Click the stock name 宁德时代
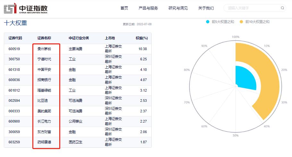The image size is (292, 157). point(44,59)
